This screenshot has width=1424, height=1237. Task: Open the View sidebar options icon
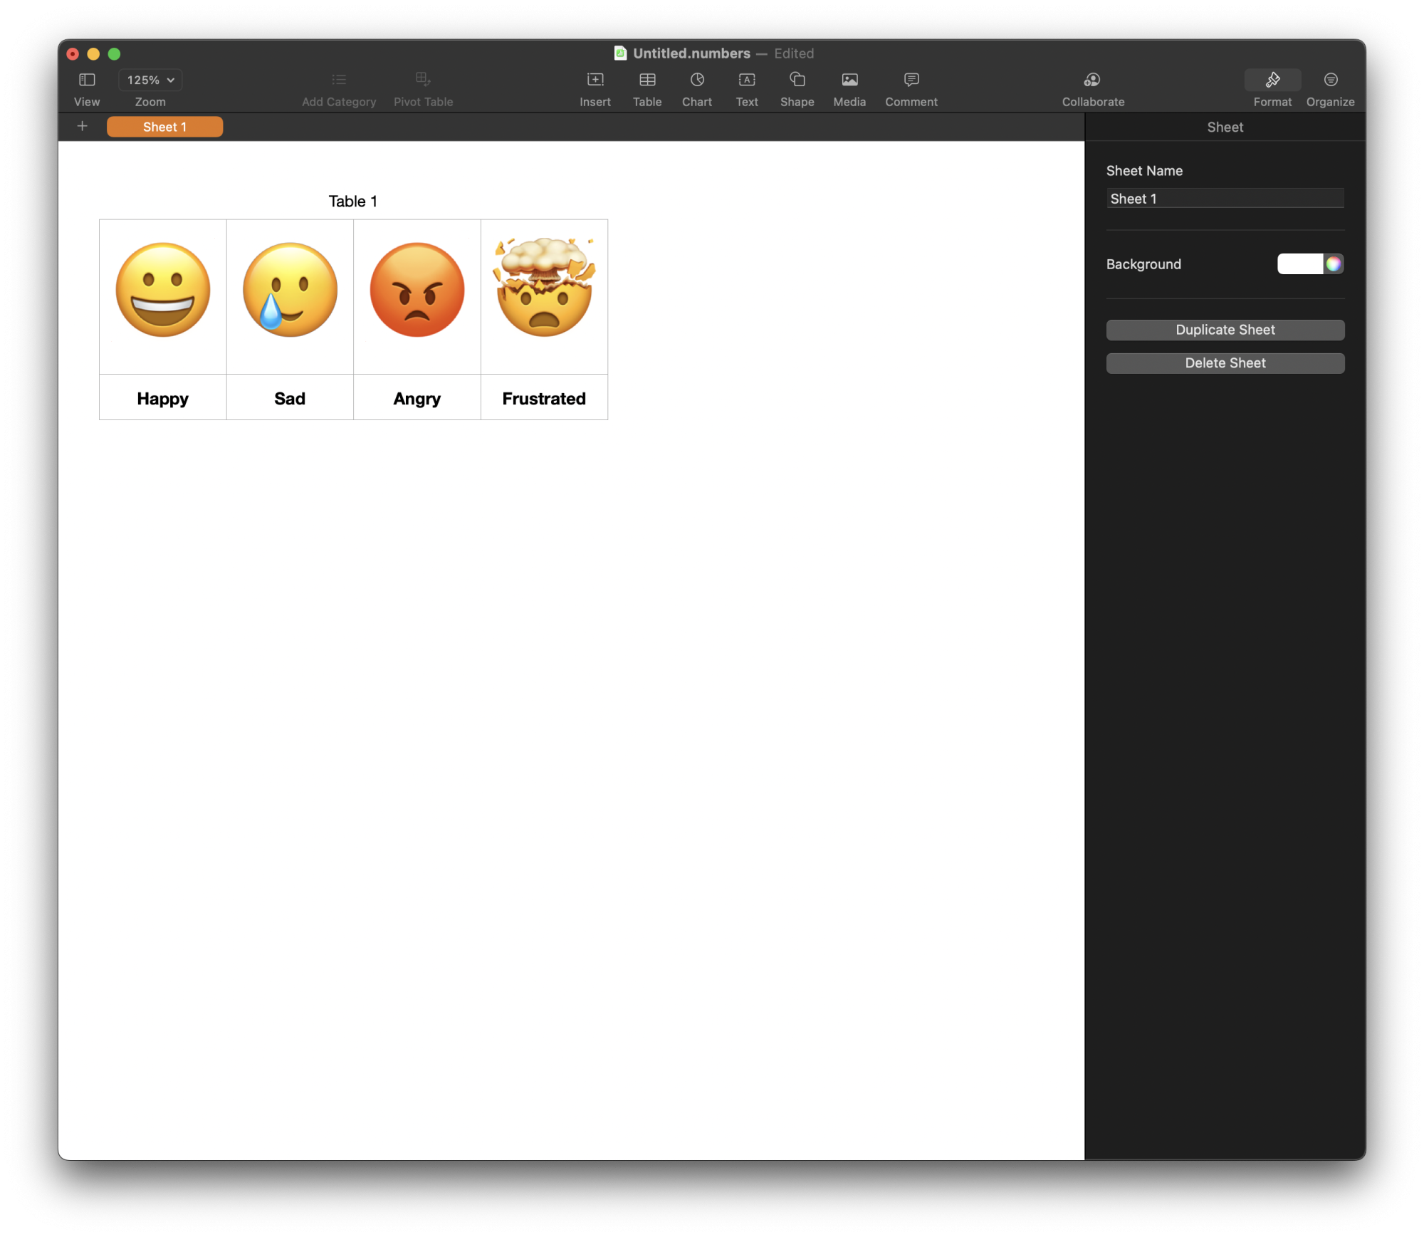[87, 80]
